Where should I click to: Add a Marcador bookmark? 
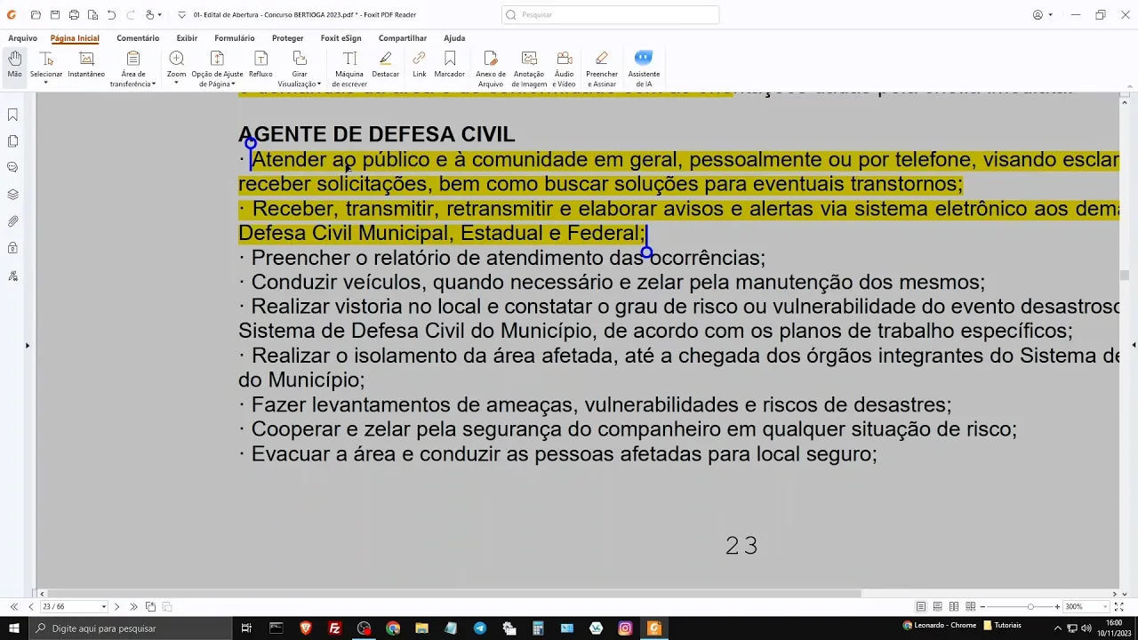[450, 65]
